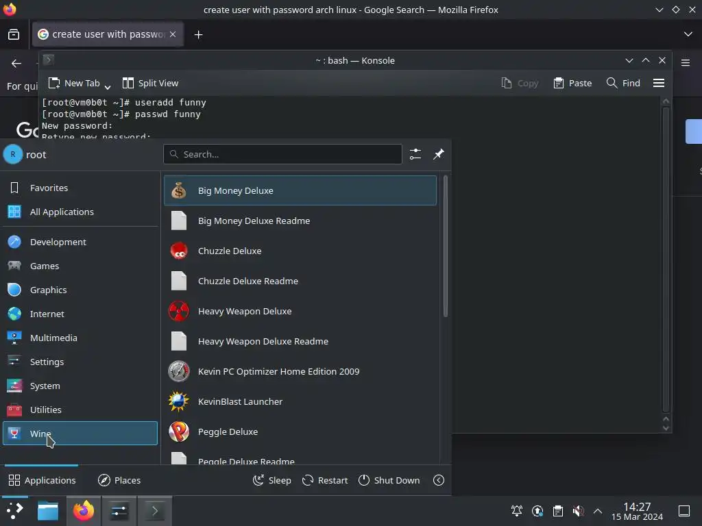Open notifications bell in system tray
This screenshot has height=526, width=702.
517,511
